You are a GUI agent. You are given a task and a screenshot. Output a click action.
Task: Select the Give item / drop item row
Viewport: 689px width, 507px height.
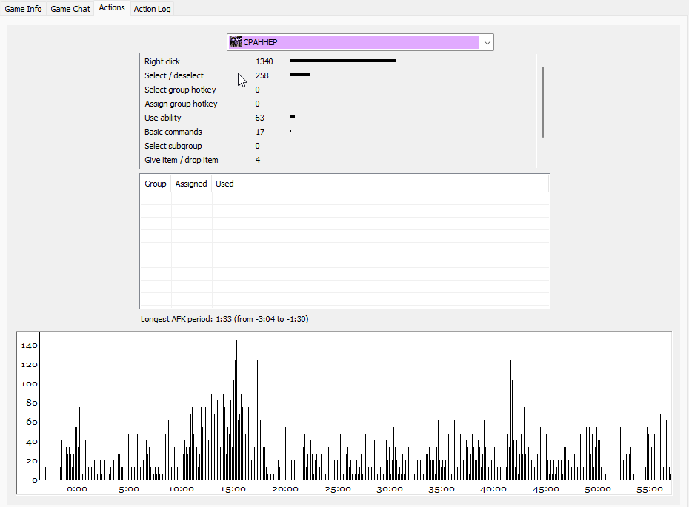pos(339,160)
